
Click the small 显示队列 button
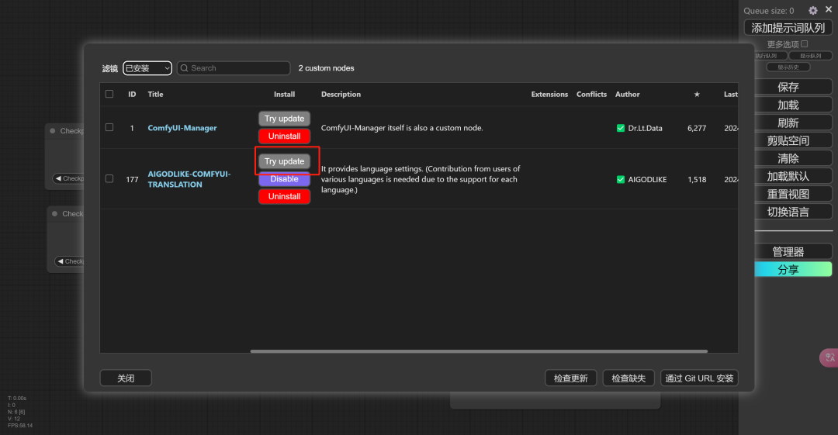810,56
